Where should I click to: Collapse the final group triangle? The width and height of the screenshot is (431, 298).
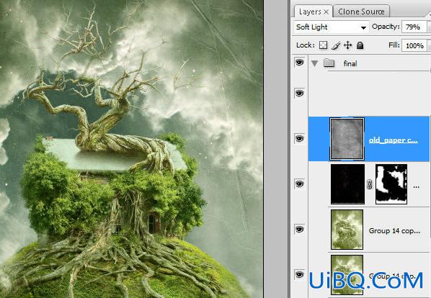314,63
